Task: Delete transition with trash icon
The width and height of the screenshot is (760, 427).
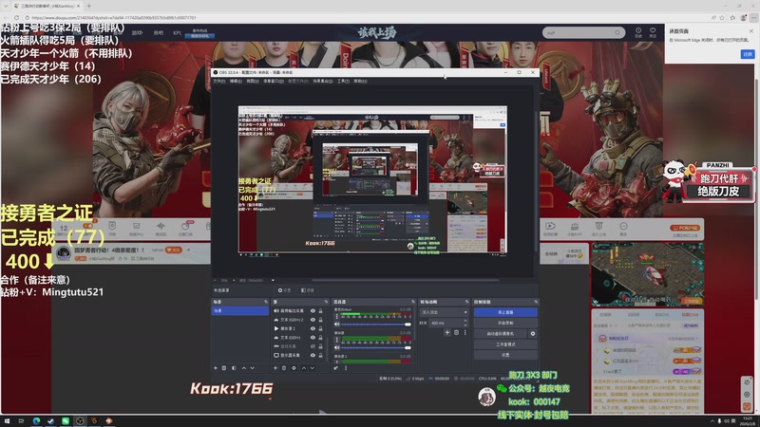Action: point(456,333)
